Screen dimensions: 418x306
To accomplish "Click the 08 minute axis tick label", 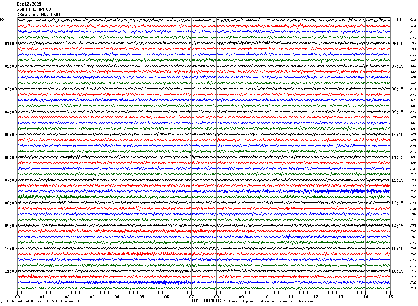I will point(216,297).
